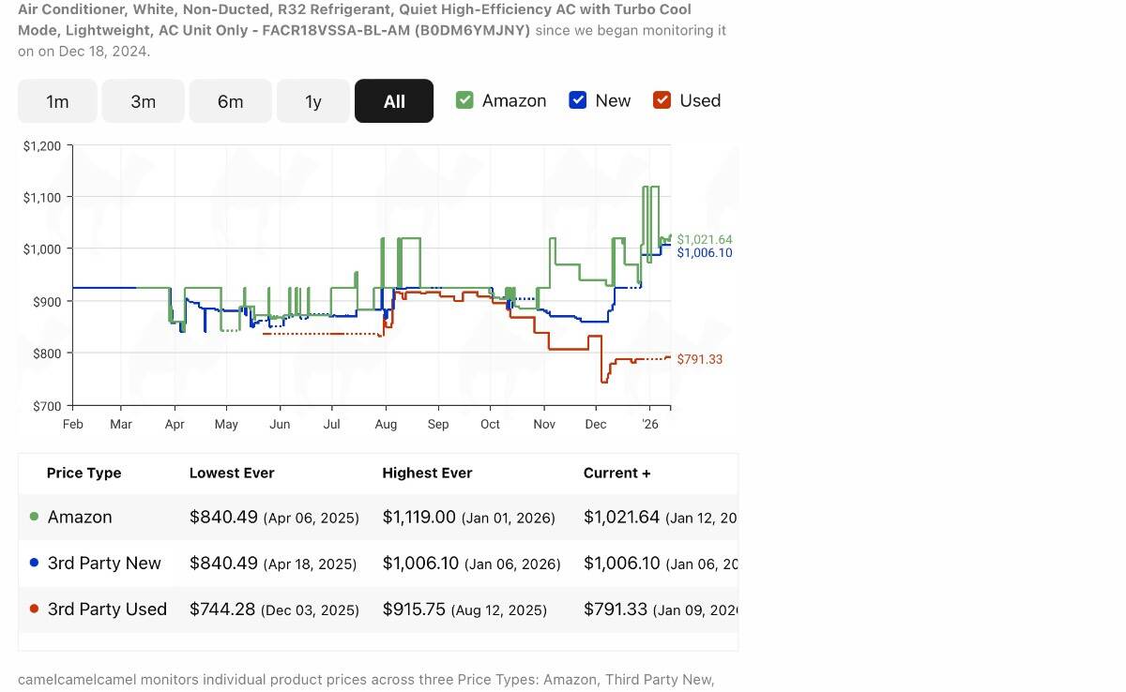Screen dimensions: 1126x692
Task: Click the red $791.33 chart price label
Action: click(x=699, y=360)
